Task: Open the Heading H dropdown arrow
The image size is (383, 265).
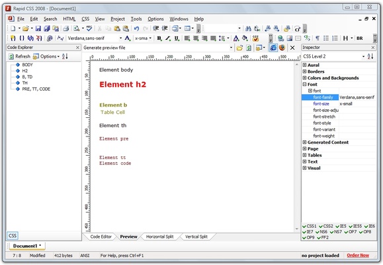Action: [x=352, y=38]
